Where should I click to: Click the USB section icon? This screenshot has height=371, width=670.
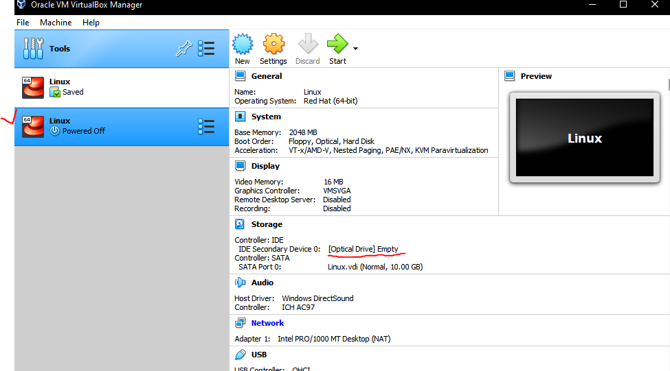(240, 355)
